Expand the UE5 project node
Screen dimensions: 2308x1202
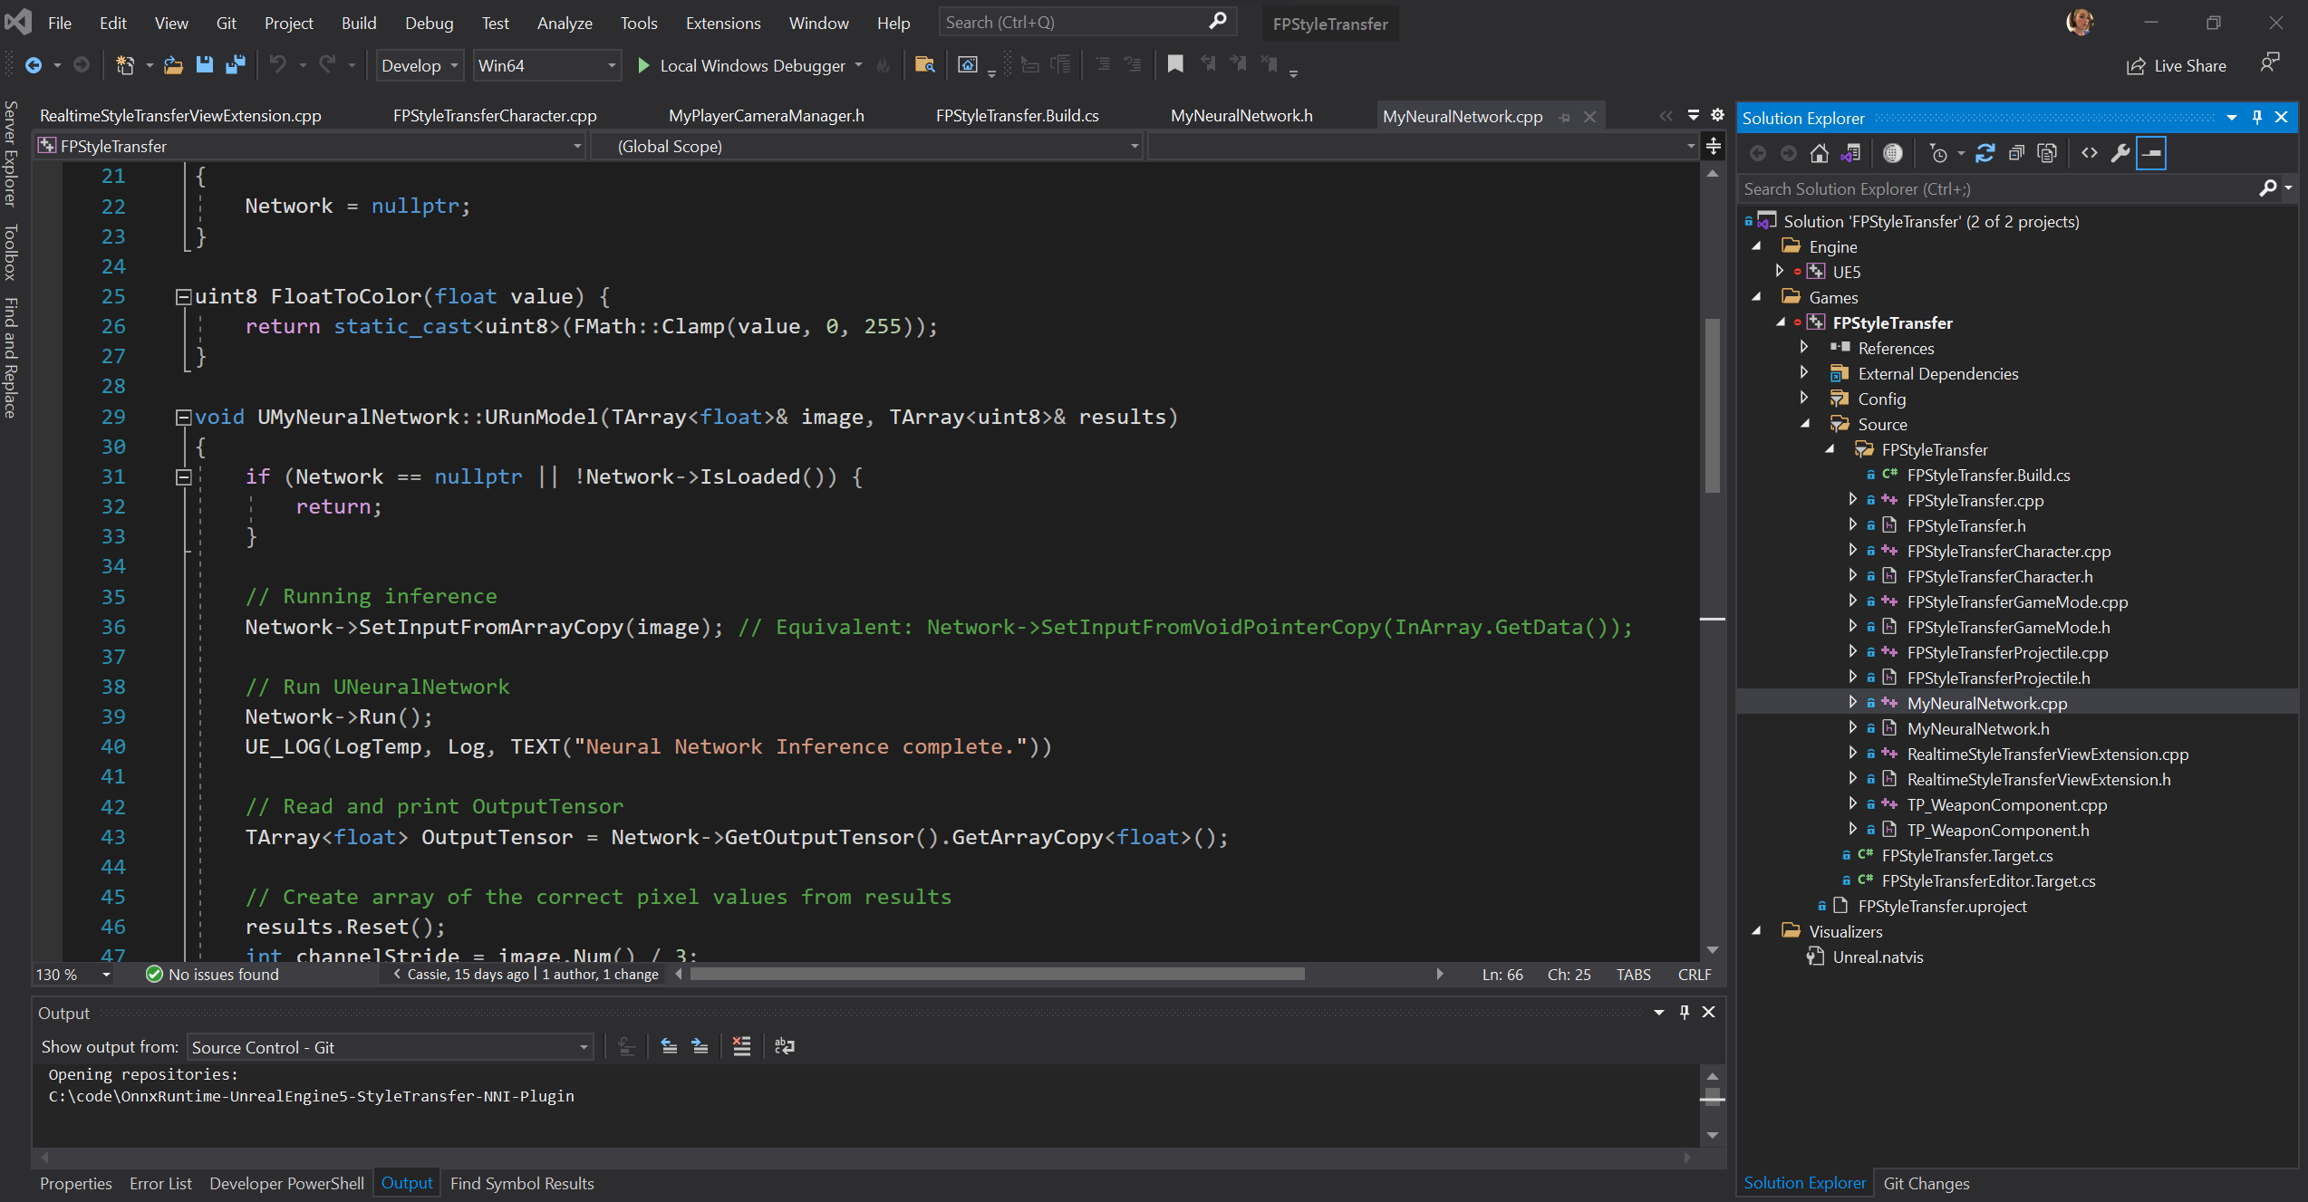click(x=1779, y=272)
